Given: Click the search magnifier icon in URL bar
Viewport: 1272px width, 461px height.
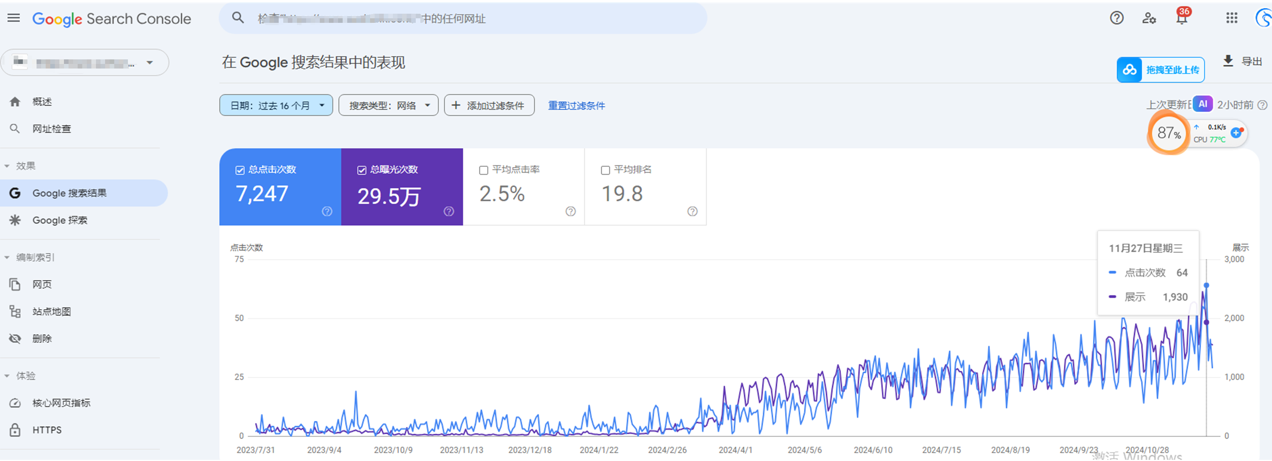Looking at the screenshot, I should [x=238, y=18].
